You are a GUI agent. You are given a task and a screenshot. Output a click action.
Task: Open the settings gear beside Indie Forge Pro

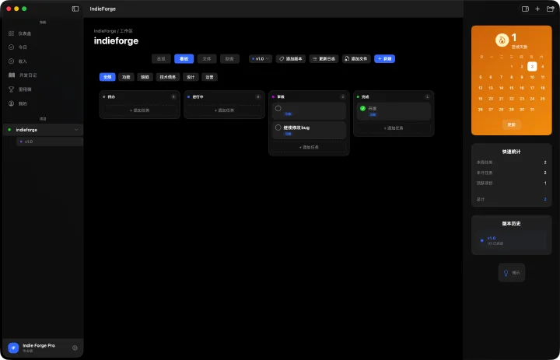coord(75,348)
